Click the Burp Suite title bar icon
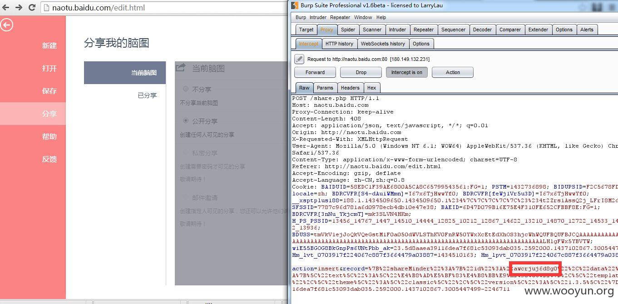618x304 pixels. (295, 5)
